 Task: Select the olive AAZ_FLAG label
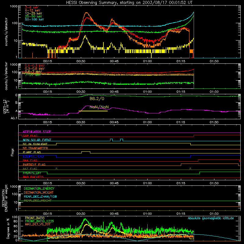click(x=30, y=169)
